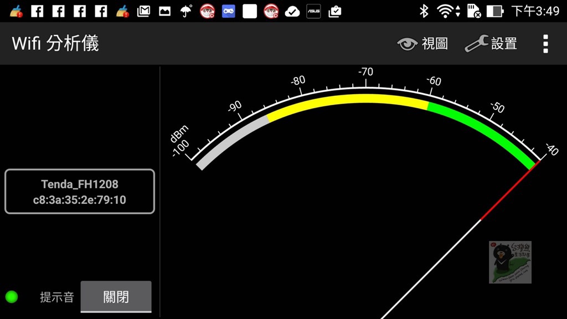This screenshot has width=567, height=319.
Task: Tap the SD card error status icon
Action: tap(474, 11)
